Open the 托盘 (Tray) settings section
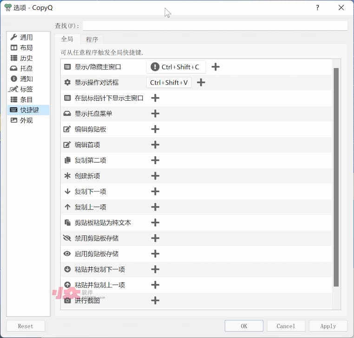Image resolution: width=354 pixels, height=338 pixels. (x=28, y=68)
